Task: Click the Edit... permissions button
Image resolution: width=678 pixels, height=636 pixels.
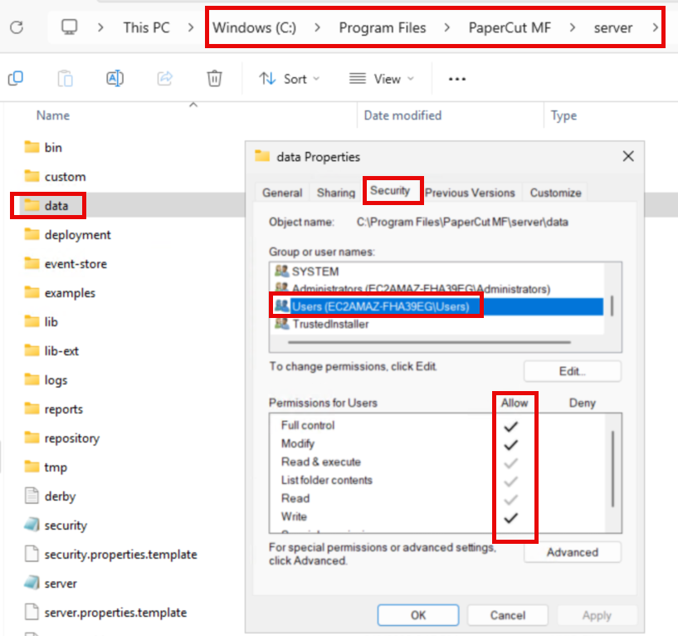Action: [x=573, y=371]
